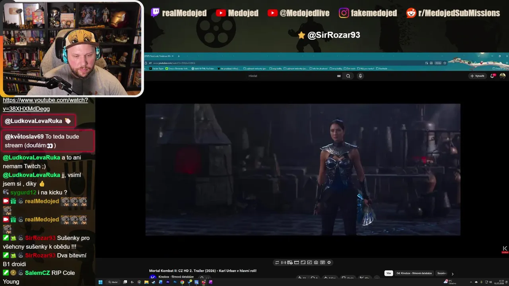Viewport: 509px width, 286px height.
Task: Open the Hacker Typer bookmark
Action: [156, 68]
